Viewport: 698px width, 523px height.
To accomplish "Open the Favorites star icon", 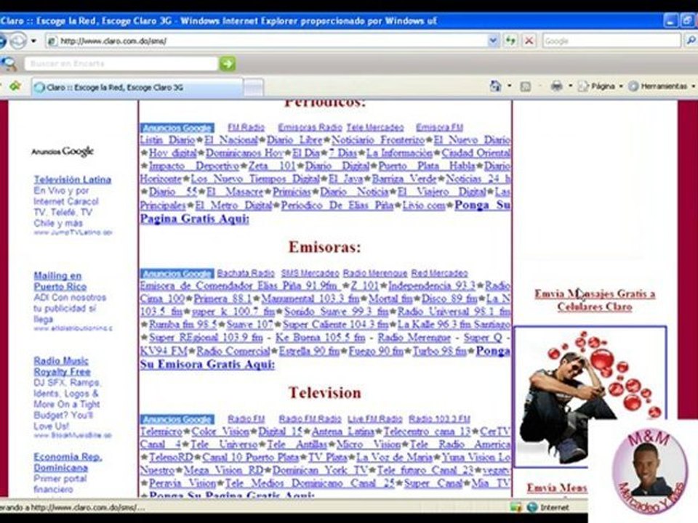I will pos(15,86).
